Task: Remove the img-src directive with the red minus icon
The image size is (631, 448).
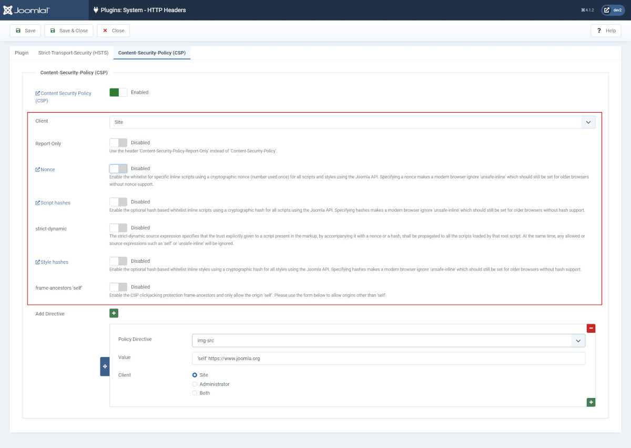Action: click(591, 328)
